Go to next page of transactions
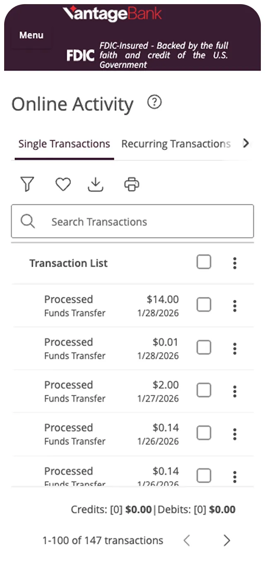The image size is (265, 564). [x=226, y=540]
